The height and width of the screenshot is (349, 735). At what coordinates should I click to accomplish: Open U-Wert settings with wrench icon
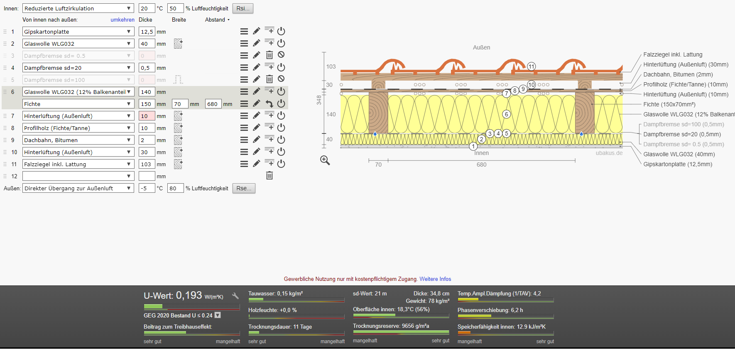click(235, 296)
